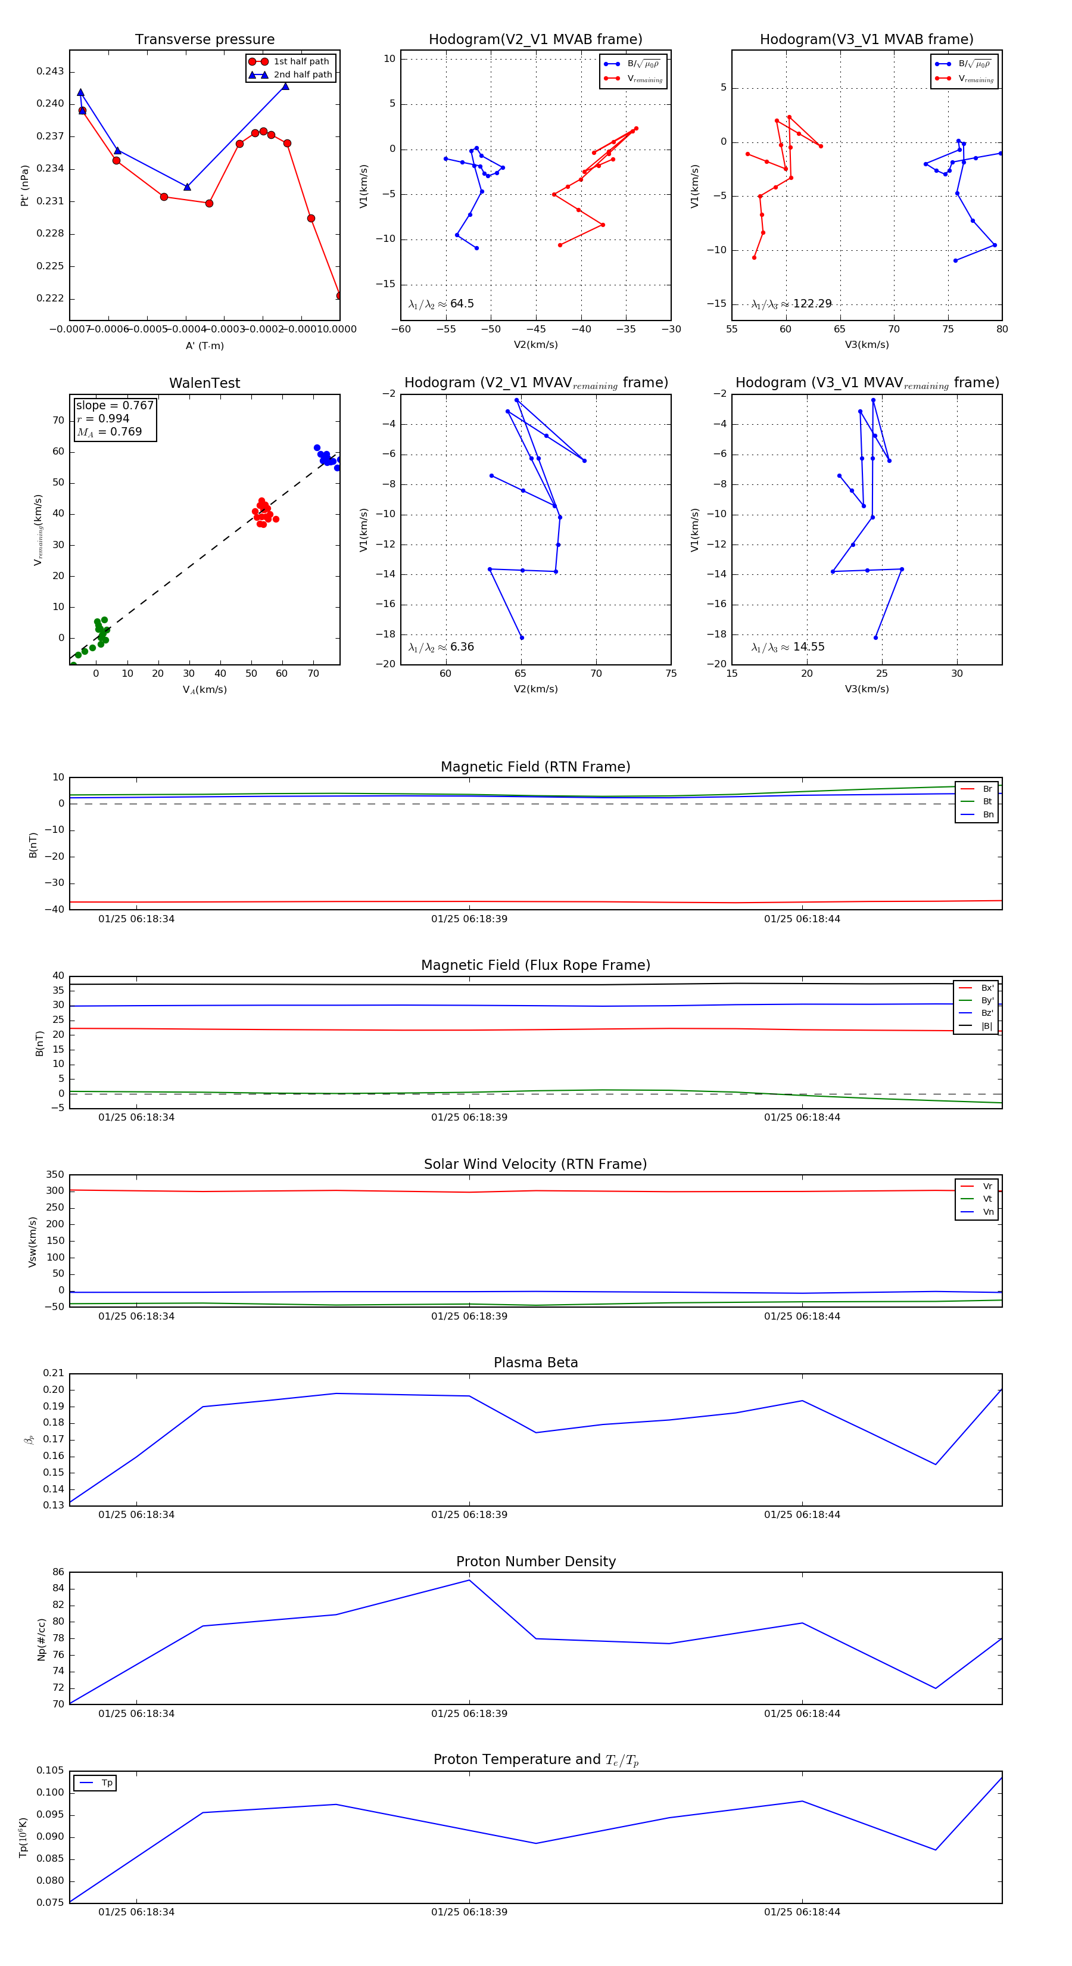Click black line sample beside '|B|' legend
Image resolution: width=1072 pixels, height=1966 pixels.
pyautogui.click(x=966, y=1026)
